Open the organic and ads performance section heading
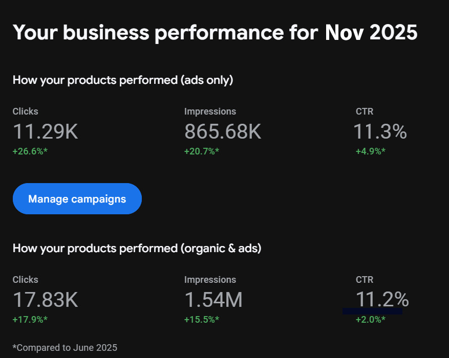Viewport: 449px width, 358px height. coord(136,248)
